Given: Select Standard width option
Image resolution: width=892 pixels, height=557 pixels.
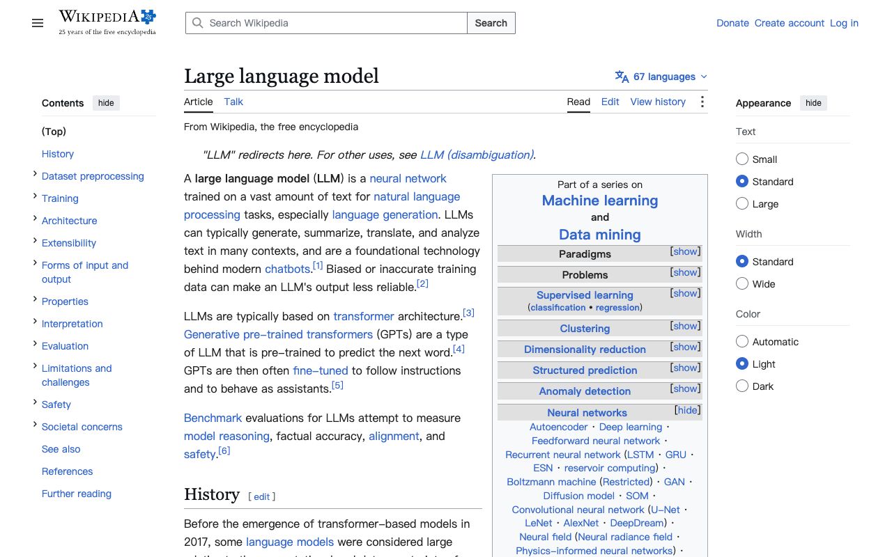Looking at the screenshot, I should point(742,262).
